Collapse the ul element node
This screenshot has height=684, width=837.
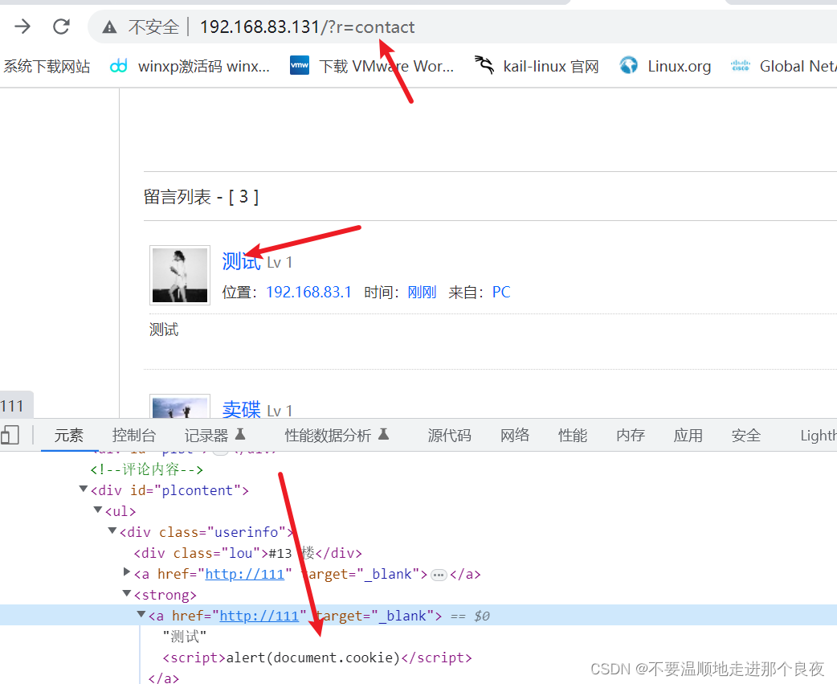pos(98,510)
